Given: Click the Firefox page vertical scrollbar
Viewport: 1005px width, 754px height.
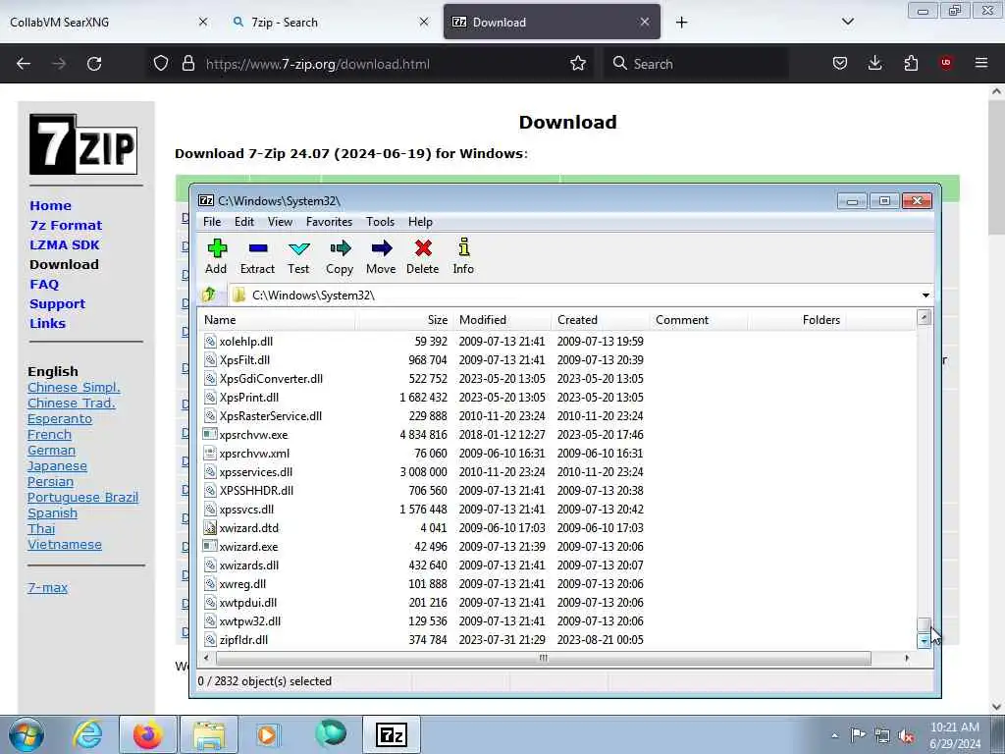Looking at the screenshot, I should (996, 167).
